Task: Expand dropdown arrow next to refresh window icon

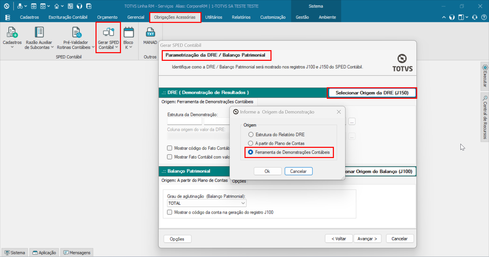Action: 48,6
